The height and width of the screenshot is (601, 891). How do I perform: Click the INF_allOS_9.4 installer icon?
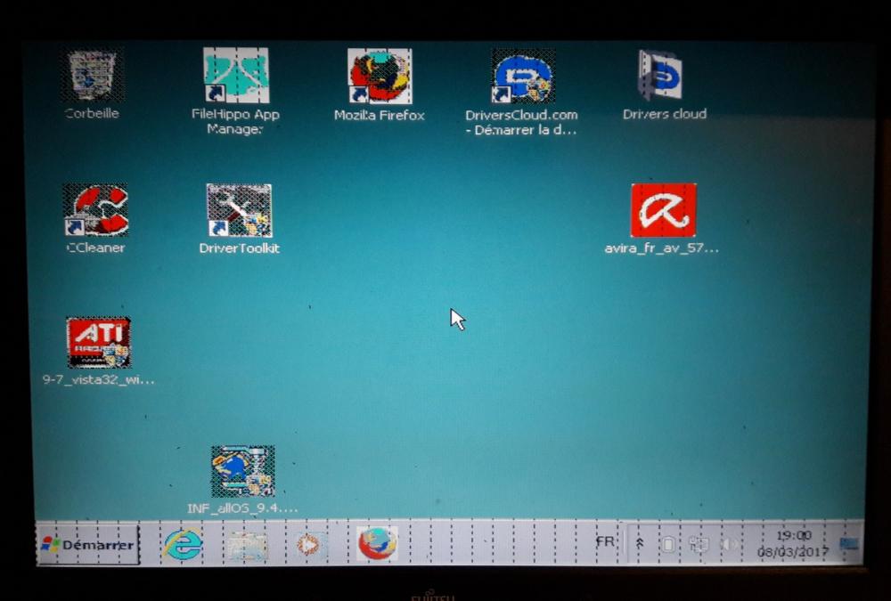coord(242,472)
